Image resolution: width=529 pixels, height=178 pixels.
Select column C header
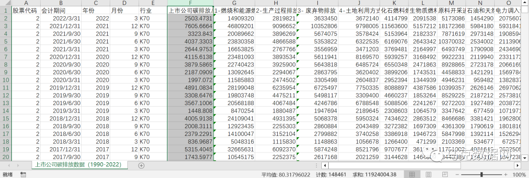[96, 3]
